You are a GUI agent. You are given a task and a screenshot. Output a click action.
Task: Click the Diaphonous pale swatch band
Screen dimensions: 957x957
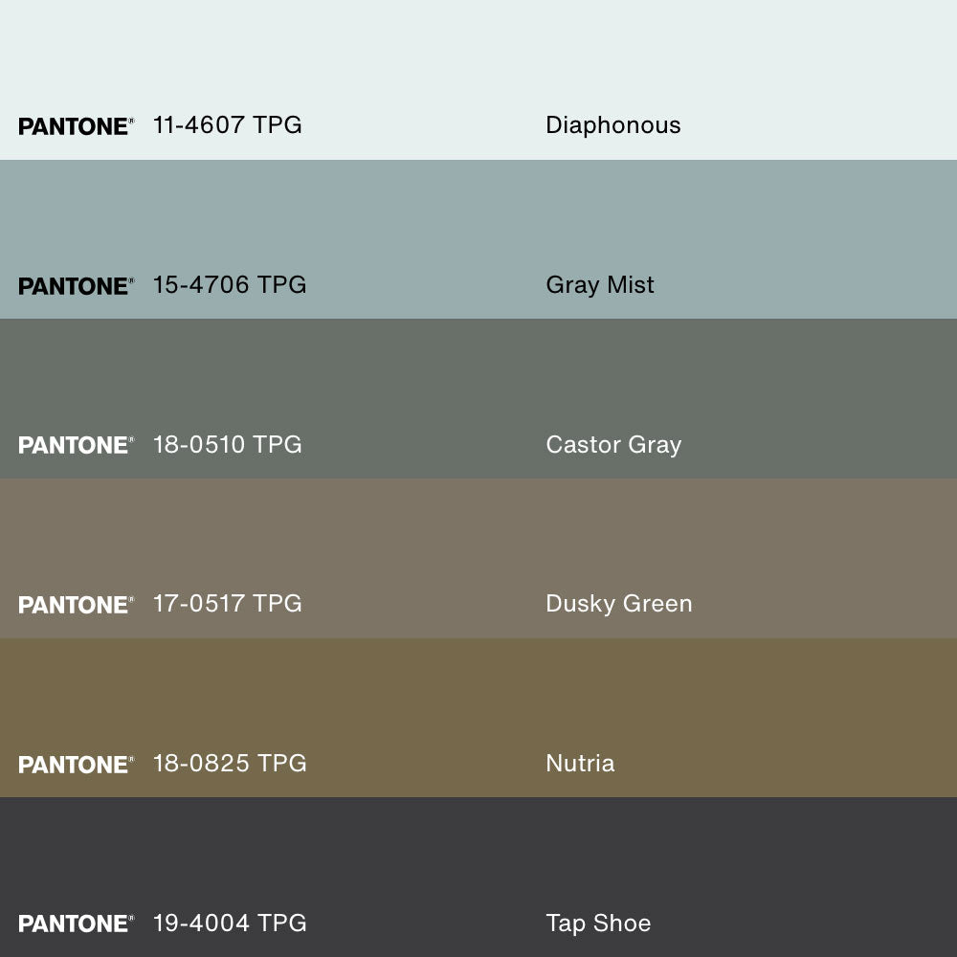[478, 57]
